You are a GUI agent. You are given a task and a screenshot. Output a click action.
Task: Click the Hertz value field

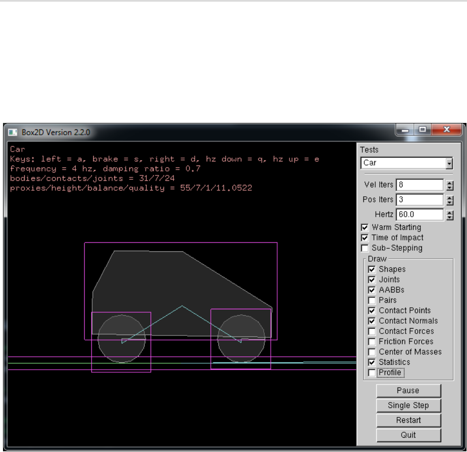point(419,215)
